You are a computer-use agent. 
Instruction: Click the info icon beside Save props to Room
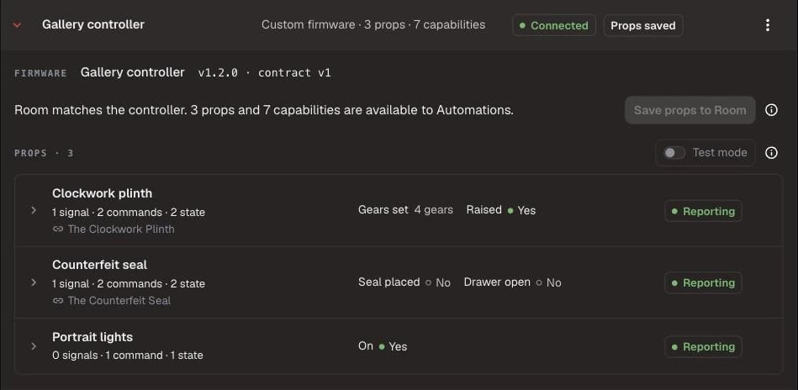click(x=772, y=110)
